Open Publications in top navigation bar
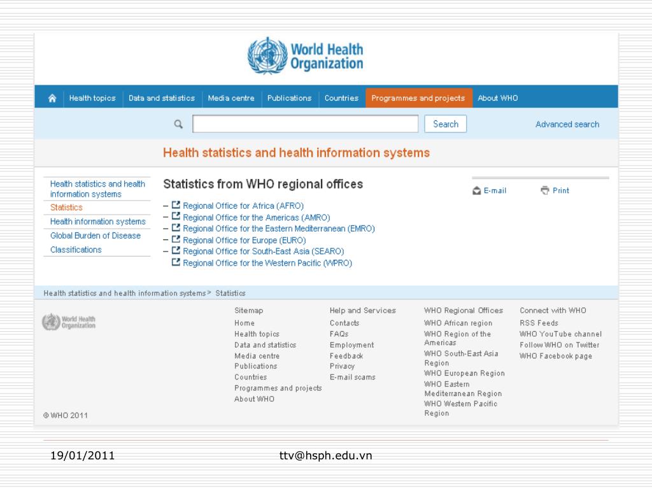This screenshot has height=489, width=652. tap(290, 98)
